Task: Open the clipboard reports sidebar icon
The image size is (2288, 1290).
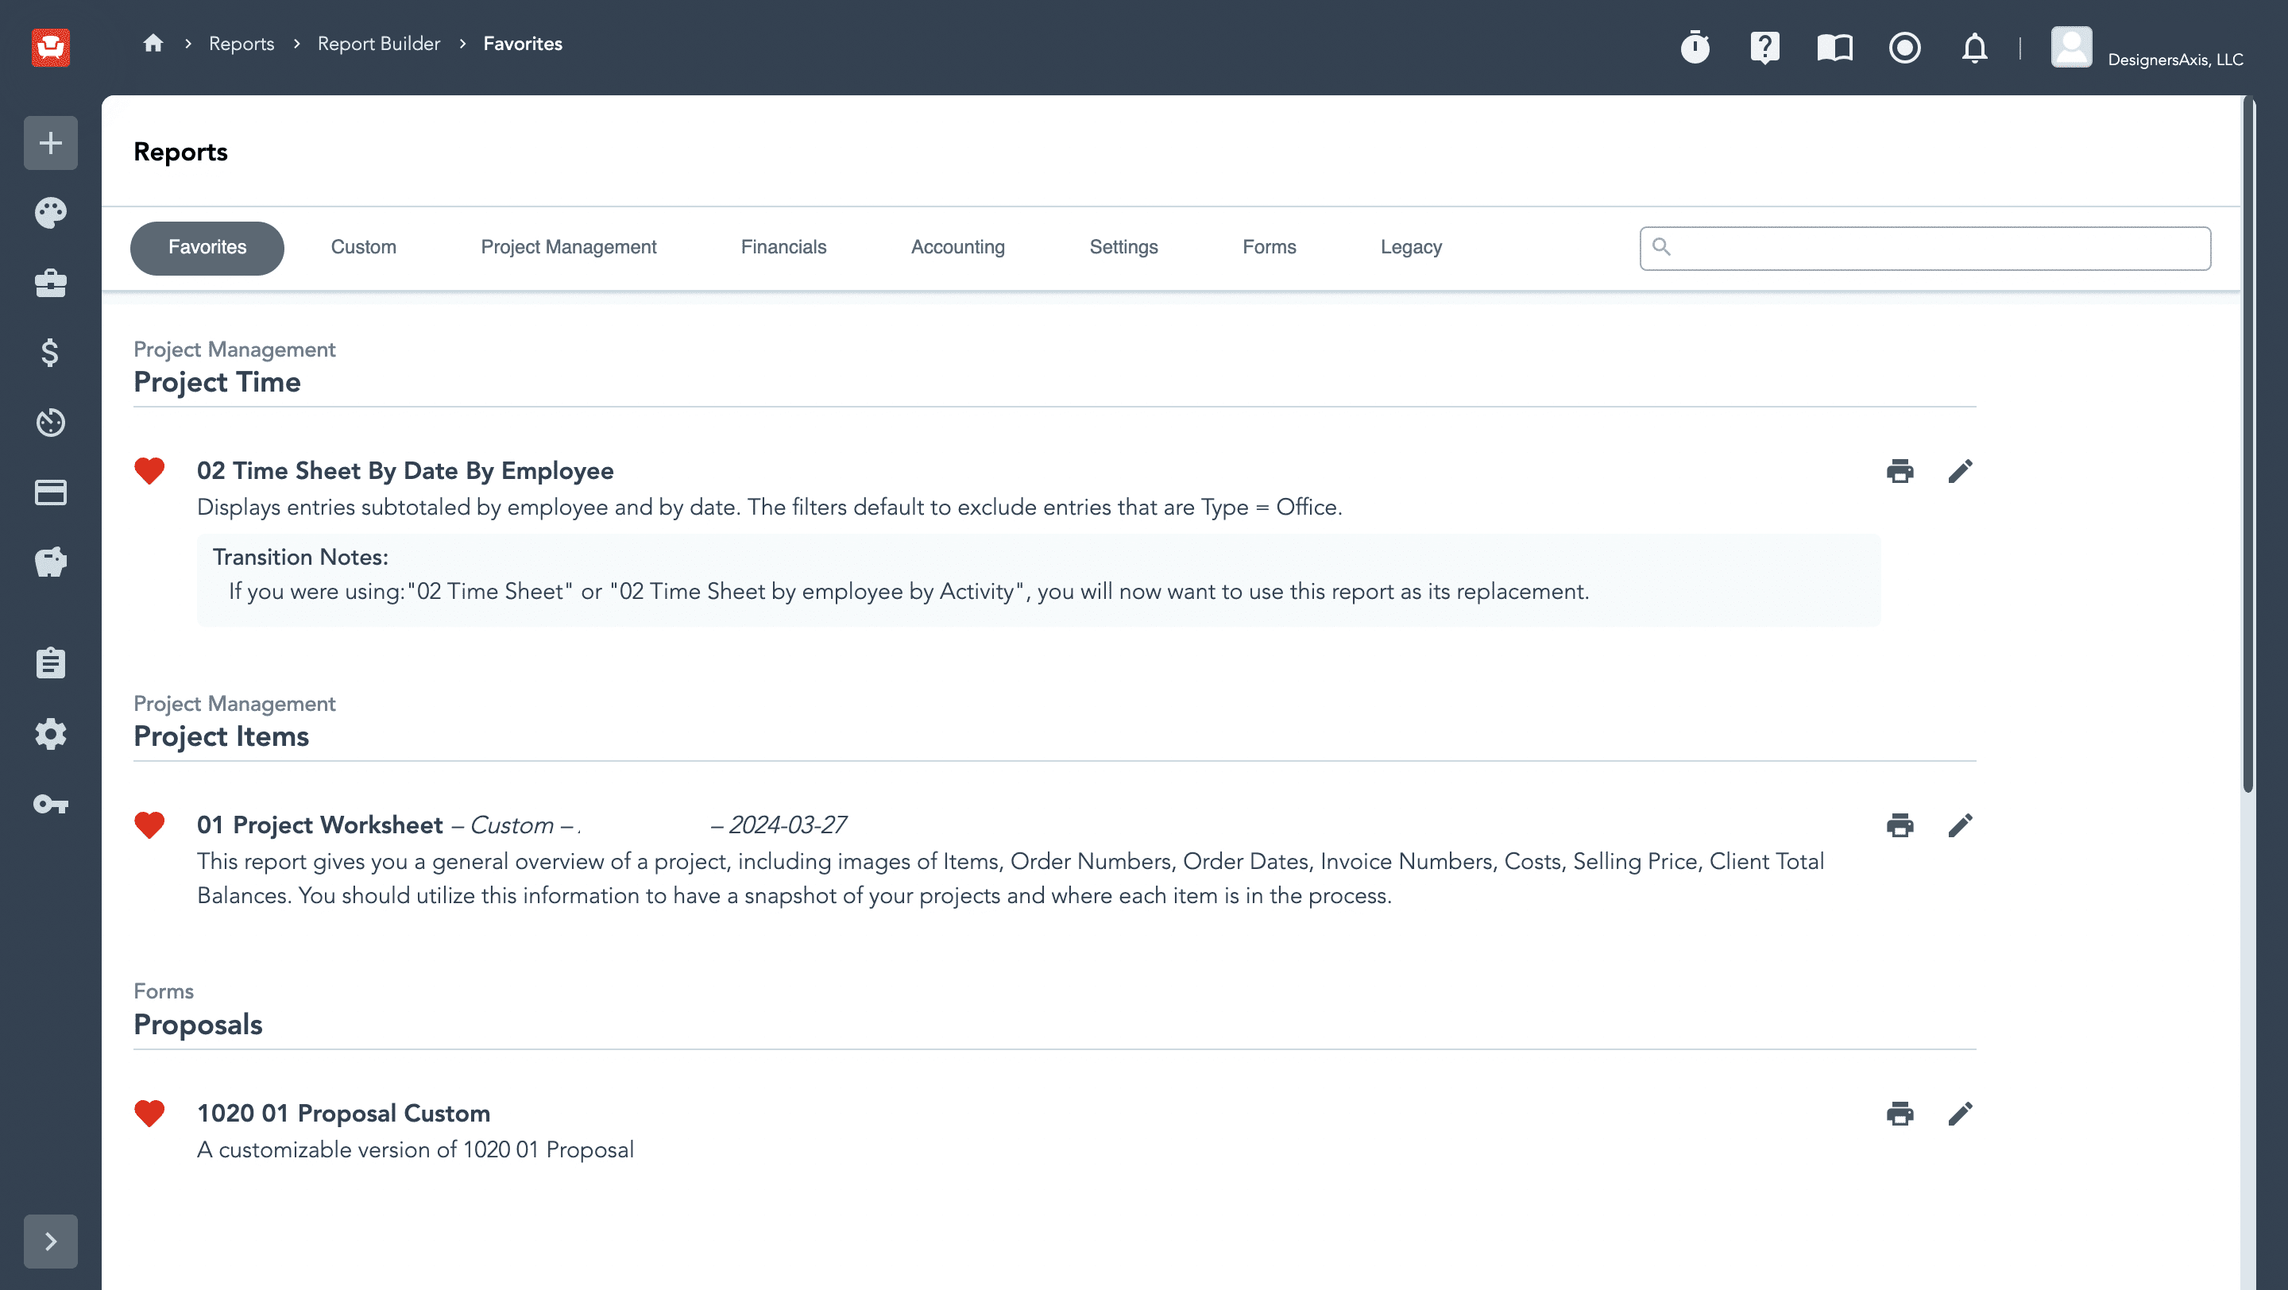Action: click(51, 663)
